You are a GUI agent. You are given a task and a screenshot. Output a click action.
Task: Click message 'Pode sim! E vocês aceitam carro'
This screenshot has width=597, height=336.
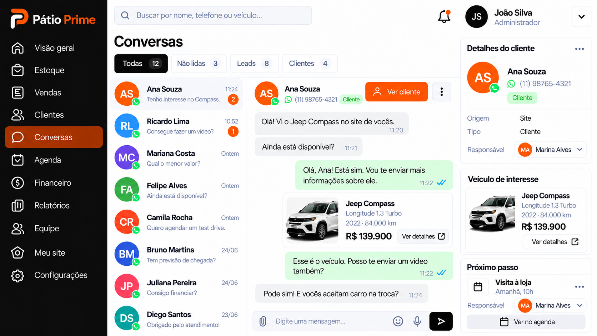[342, 294]
